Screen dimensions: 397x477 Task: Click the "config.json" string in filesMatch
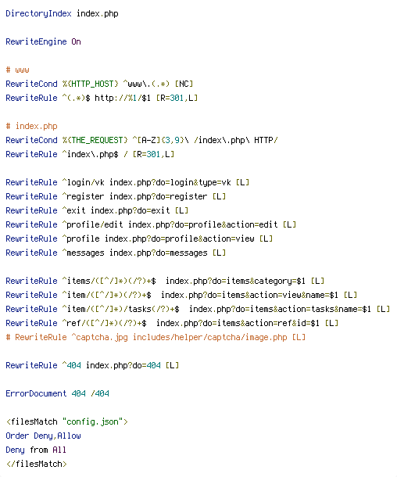(x=92, y=421)
